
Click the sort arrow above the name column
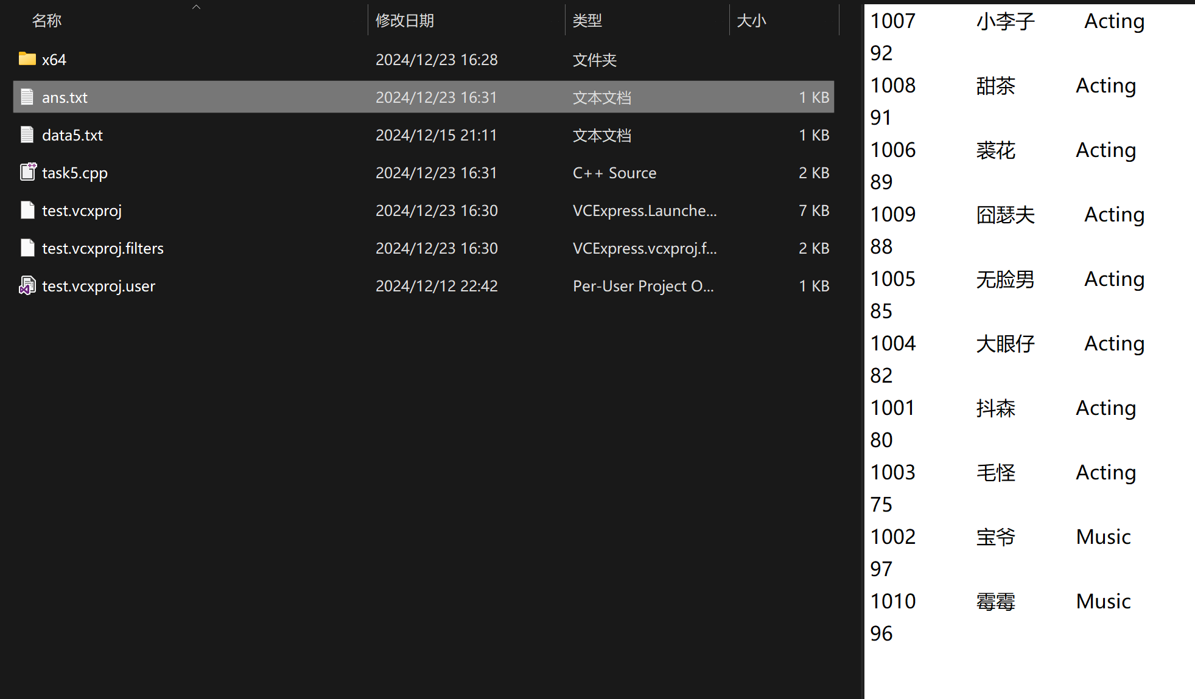click(196, 7)
